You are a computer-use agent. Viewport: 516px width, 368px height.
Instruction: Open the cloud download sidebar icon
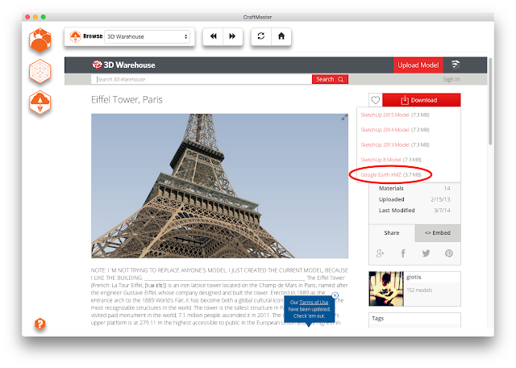tap(40, 102)
